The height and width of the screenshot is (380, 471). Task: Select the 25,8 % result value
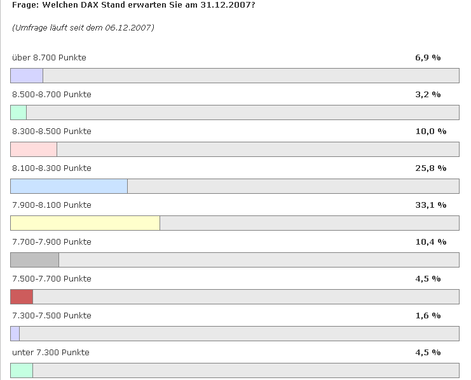click(x=430, y=168)
